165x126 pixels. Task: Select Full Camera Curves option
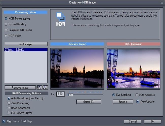[x=9, y=113]
